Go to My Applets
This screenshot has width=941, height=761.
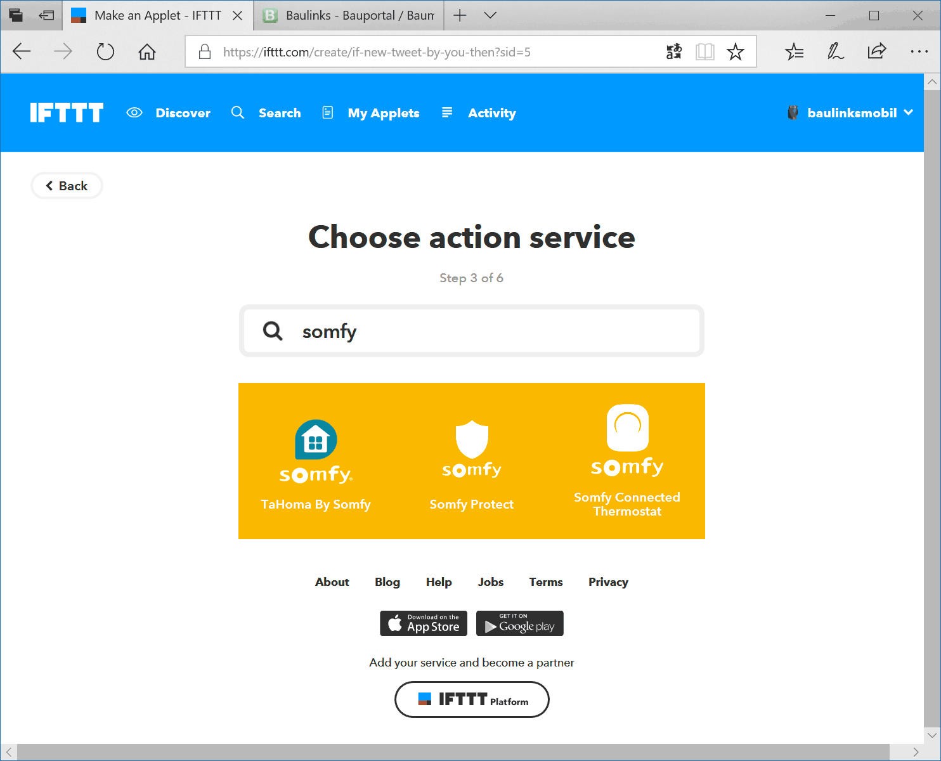coord(371,113)
